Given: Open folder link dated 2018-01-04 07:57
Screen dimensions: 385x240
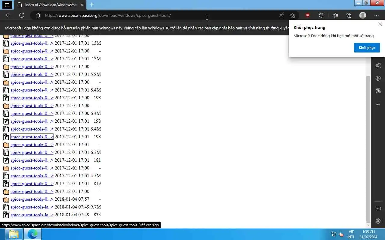Looking at the screenshot, I should [32, 199].
